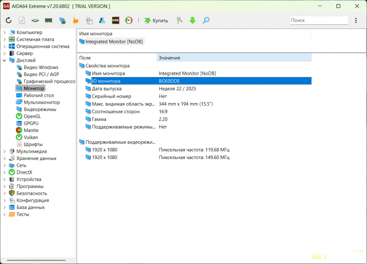The width and height of the screenshot is (367, 264).
Task: Click the Refresh toolbar icon
Action: [x=9, y=21]
